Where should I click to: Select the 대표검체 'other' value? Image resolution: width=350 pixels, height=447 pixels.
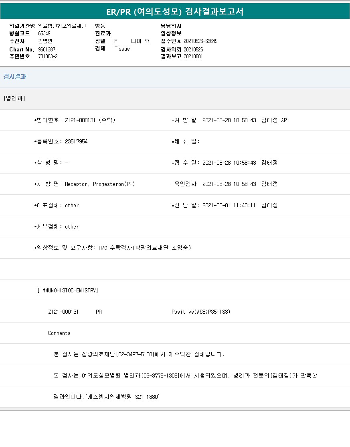click(x=72, y=205)
